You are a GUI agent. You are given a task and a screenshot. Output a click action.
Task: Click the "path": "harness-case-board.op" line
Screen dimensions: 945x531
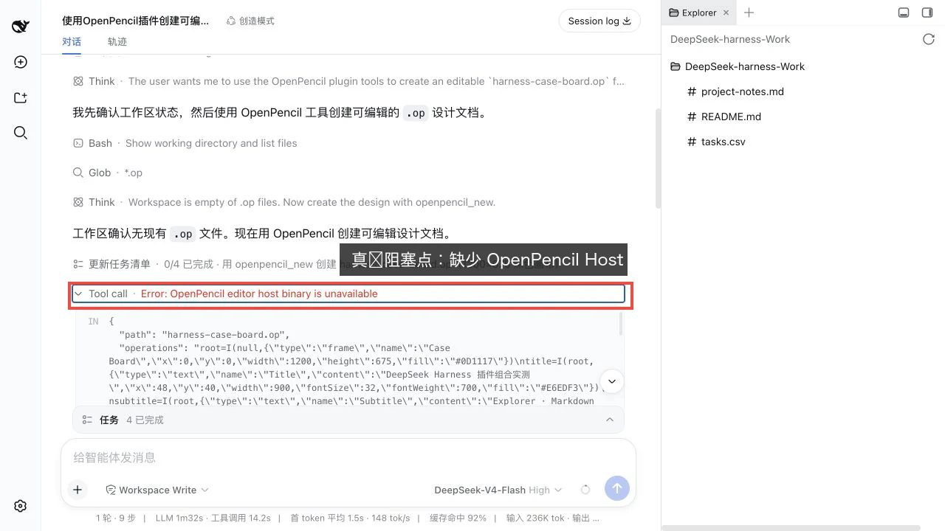tap(205, 335)
